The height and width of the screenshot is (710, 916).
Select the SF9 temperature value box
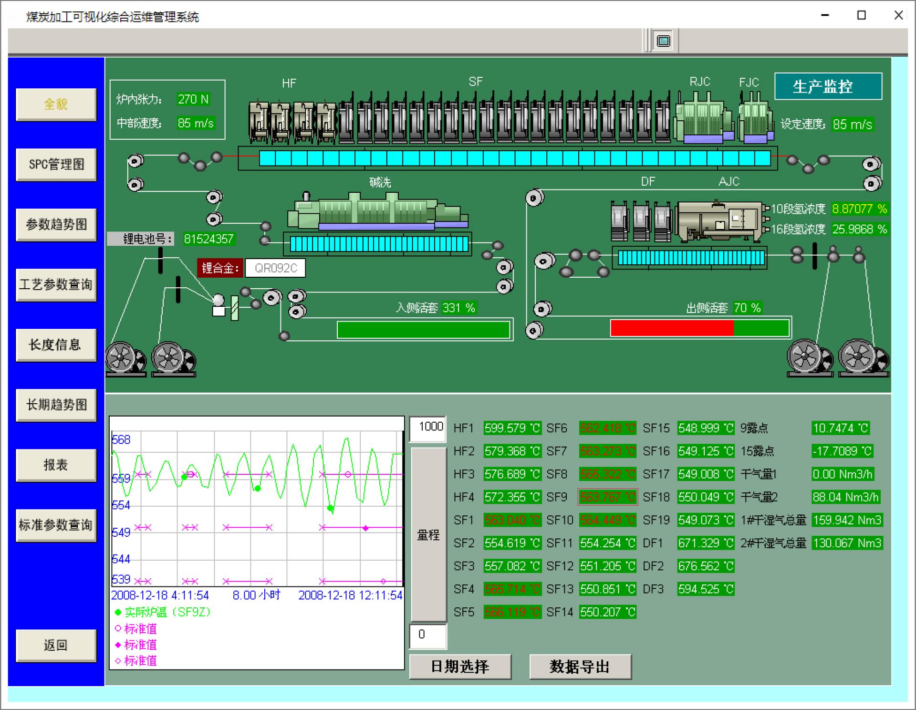[x=607, y=497]
